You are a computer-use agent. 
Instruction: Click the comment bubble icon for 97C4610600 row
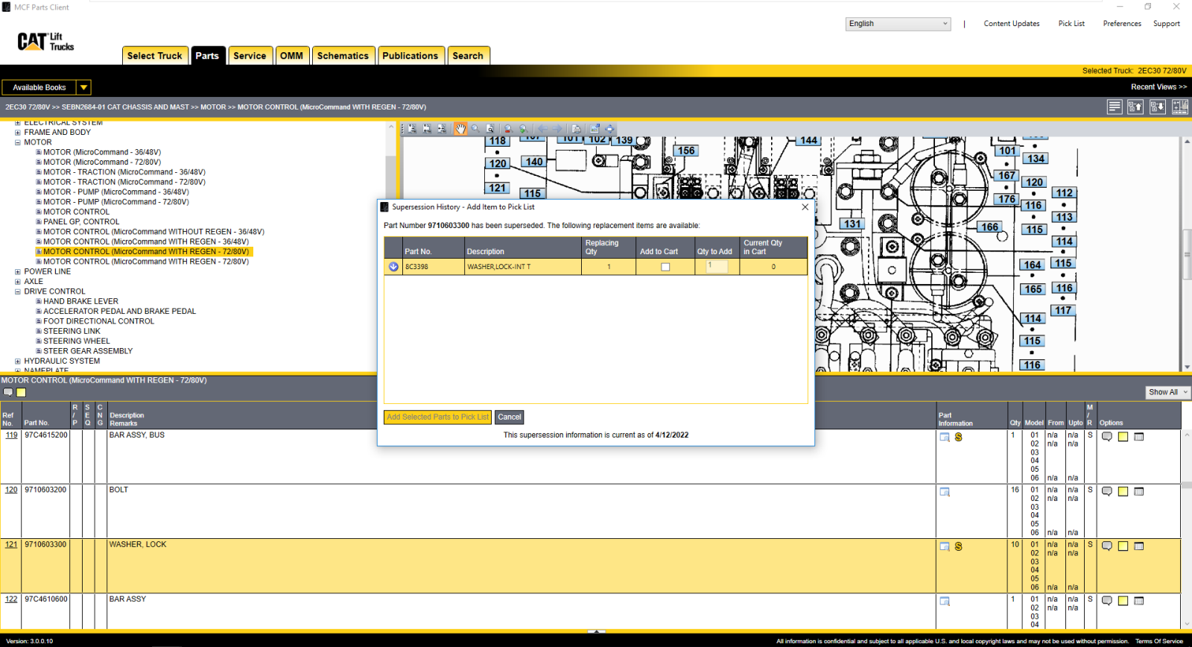(1107, 601)
